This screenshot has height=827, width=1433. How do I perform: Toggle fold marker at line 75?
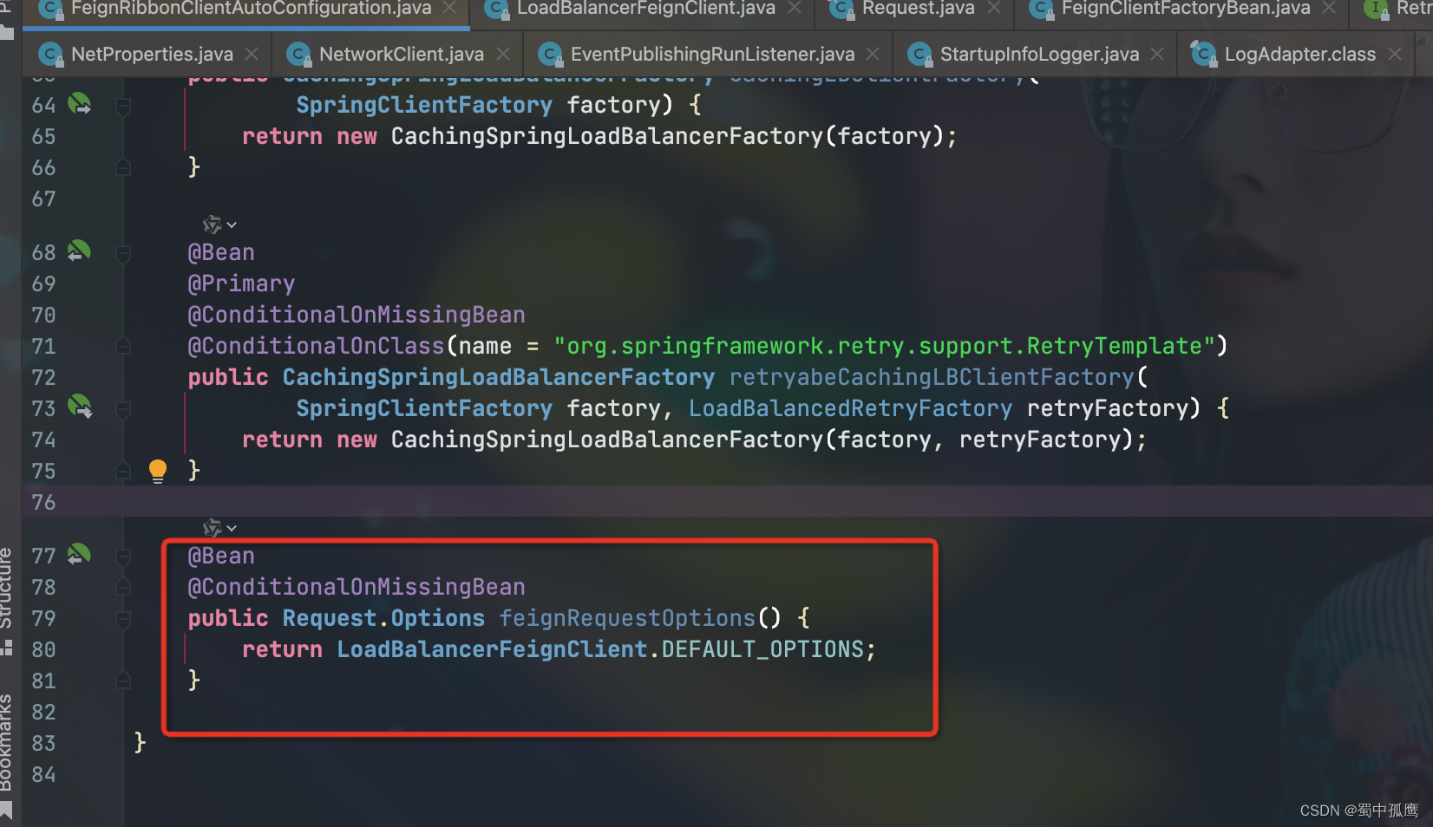[123, 471]
